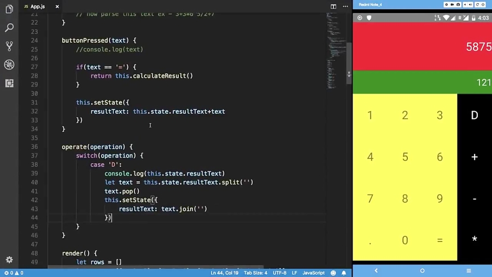The height and width of the screenshot is (277, 492).
Task: Click the render() method declaration
Action: pos(80,253)
